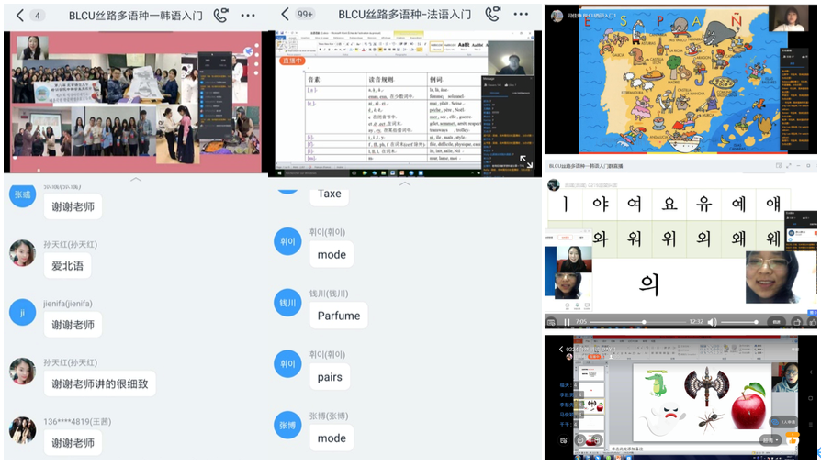The height and width of the screenshot is (466, 821).
Task: Click the 'Parfume' chat message bubble
Action: (339, 316)
